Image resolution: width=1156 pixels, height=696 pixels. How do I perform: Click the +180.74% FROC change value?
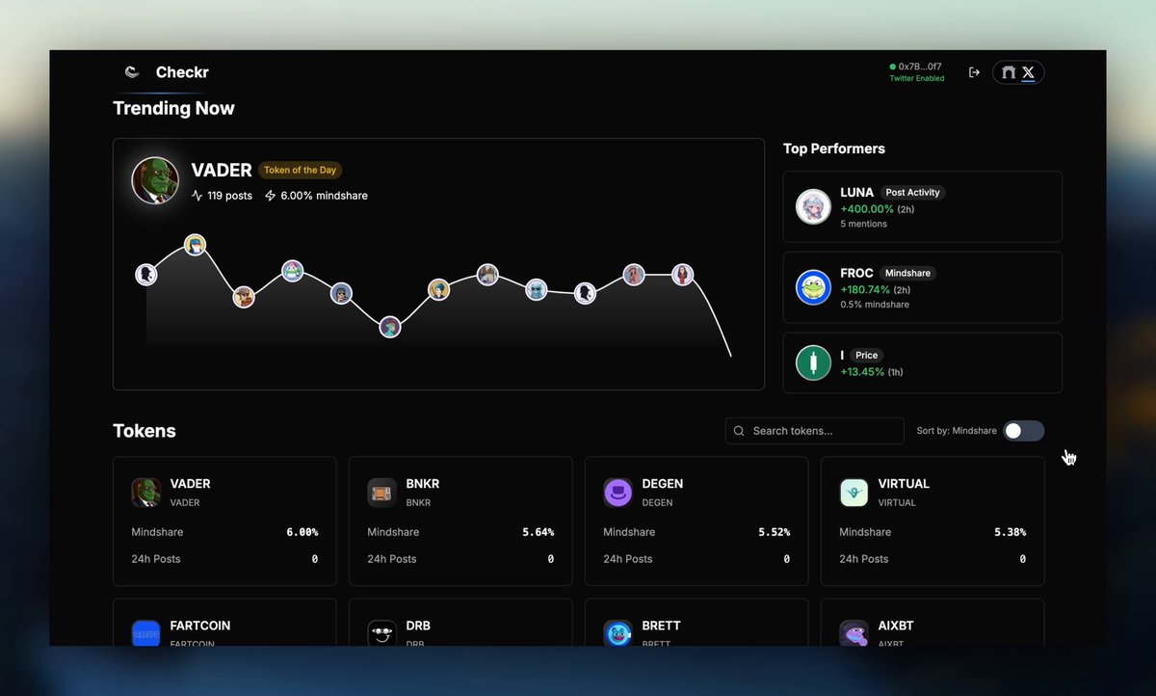[865, 290]
